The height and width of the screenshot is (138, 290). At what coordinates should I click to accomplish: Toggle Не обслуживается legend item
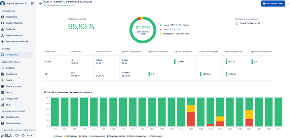click(136, 136)
